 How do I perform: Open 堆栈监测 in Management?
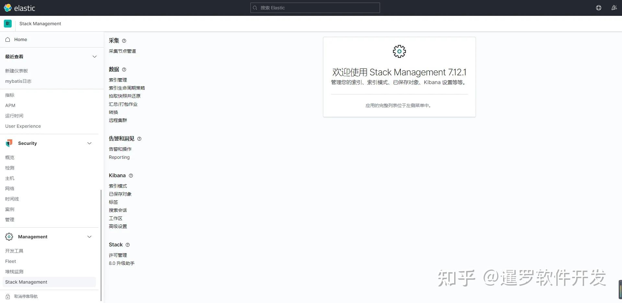(14, 272)
